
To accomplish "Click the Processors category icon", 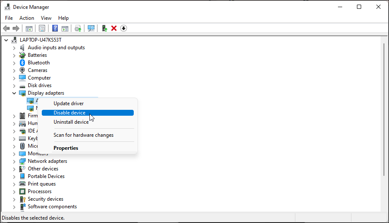I will coord(22,191).
